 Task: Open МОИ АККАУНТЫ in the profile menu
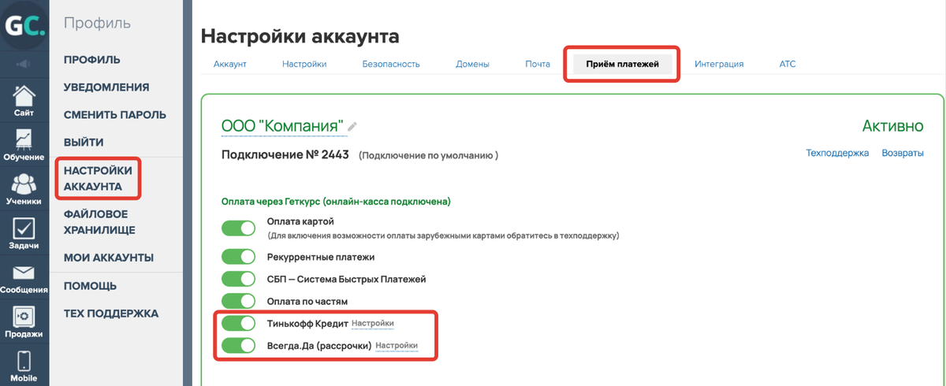click(109, 258)
